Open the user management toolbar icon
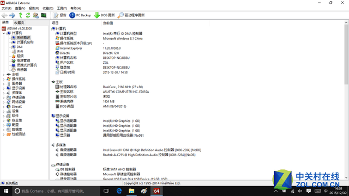The height and width of the screenshot is (196, 349). coord(35,15)
